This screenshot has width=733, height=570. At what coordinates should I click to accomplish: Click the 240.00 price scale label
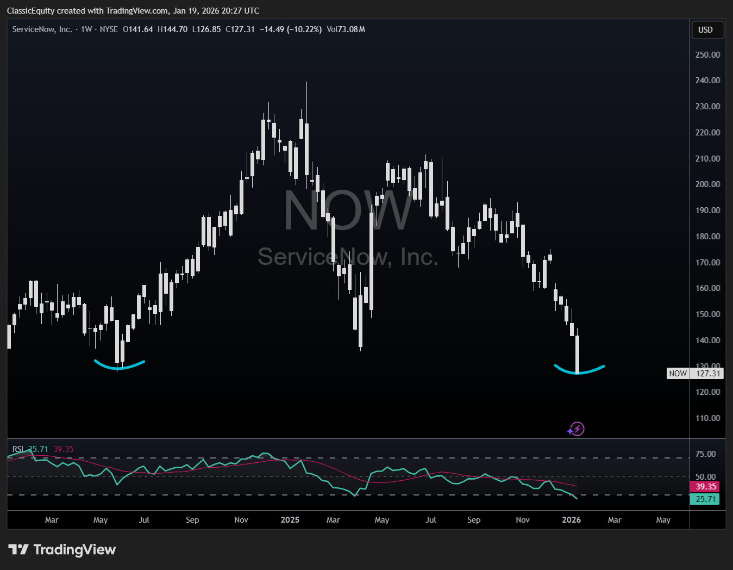click(x=708, y=80)
